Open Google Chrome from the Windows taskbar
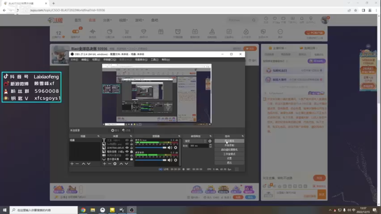 pyautogui.click(x=83, y=210)
